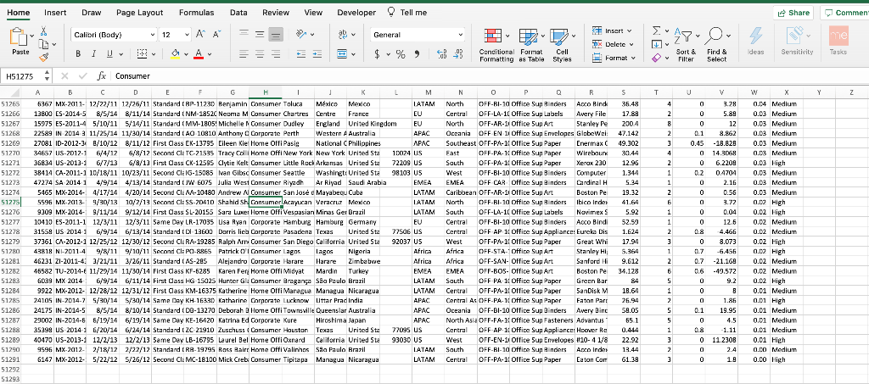Click the Wrap Text icon
The image size is (869, 384).
341,34
